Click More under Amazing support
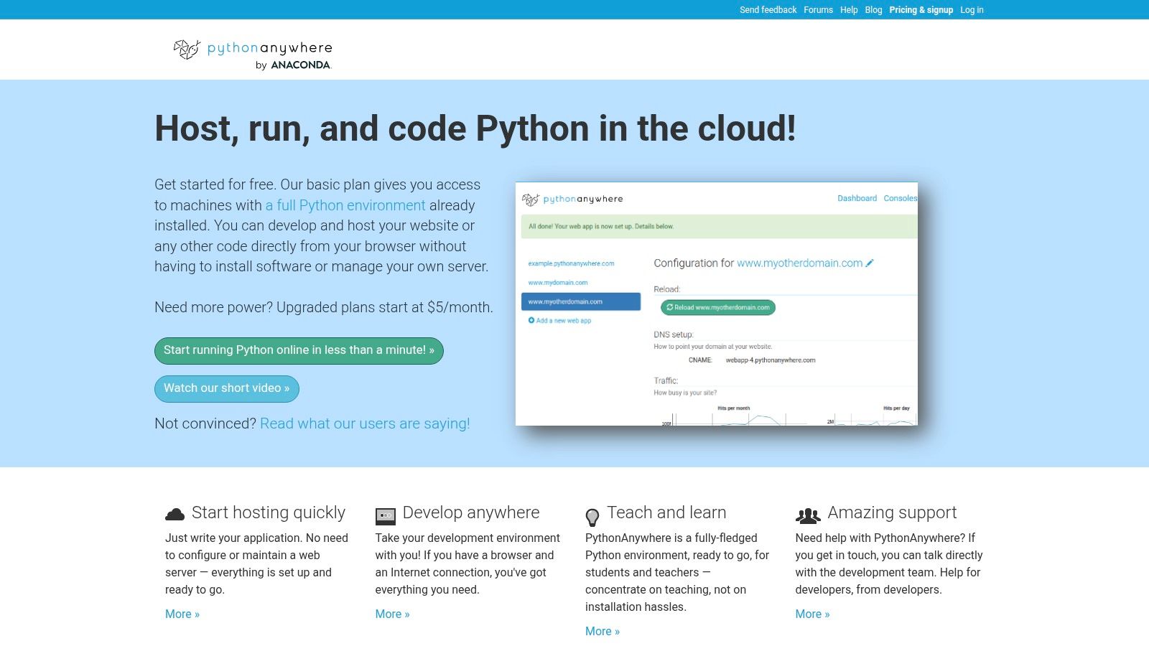The height and width of the screenshot is (646, 1149). [x=812, y=614]
